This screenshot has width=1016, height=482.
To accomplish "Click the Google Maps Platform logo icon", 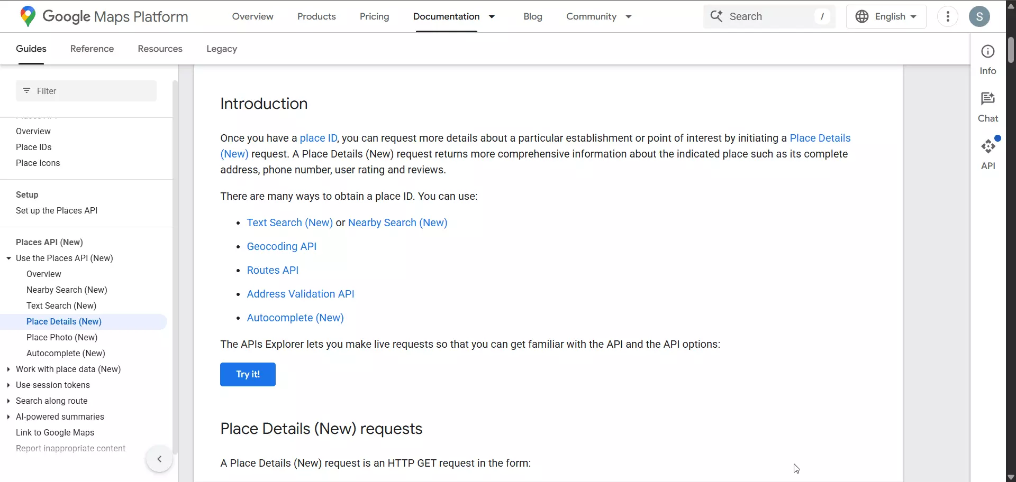I will coord(28,16).
